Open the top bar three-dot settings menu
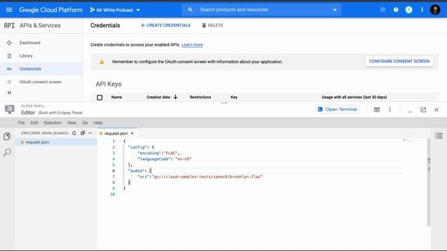447x251 pixels. click(422, 10)
